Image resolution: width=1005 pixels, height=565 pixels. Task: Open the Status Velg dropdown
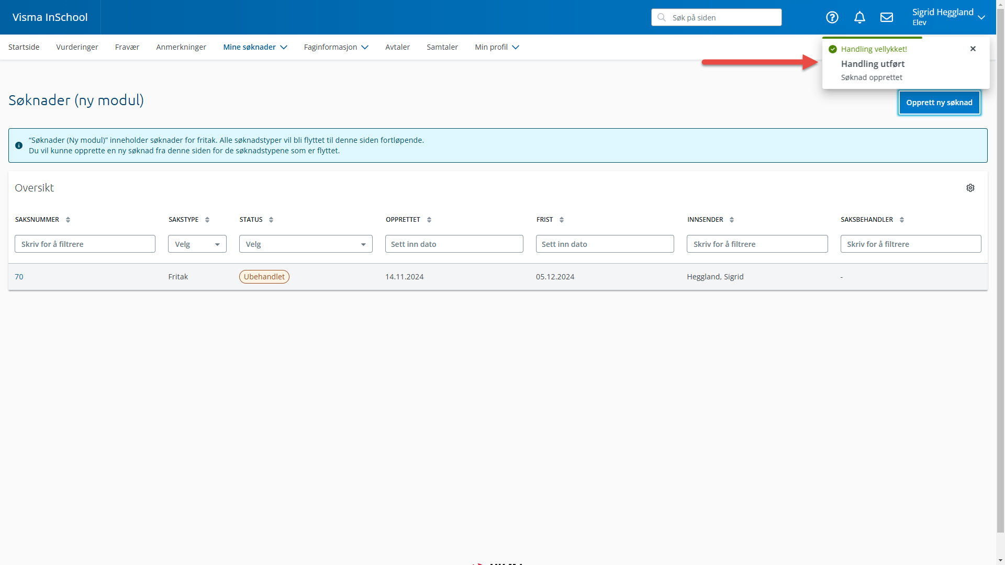[306, 244]
